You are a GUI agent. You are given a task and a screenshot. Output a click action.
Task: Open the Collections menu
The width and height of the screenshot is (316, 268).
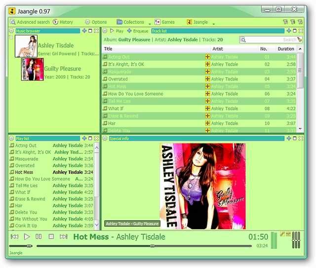coord(130,22)
